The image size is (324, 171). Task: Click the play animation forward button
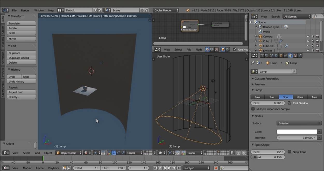pyautogui.click(x=169, y=168)
